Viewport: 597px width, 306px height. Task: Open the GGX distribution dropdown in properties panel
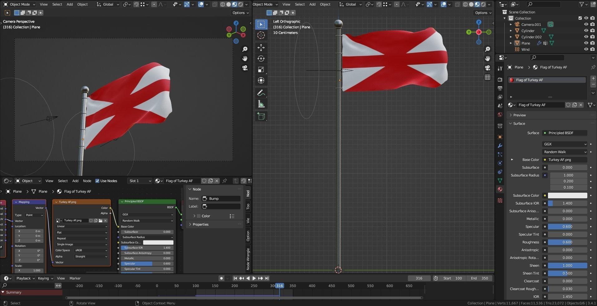point(565,144)
